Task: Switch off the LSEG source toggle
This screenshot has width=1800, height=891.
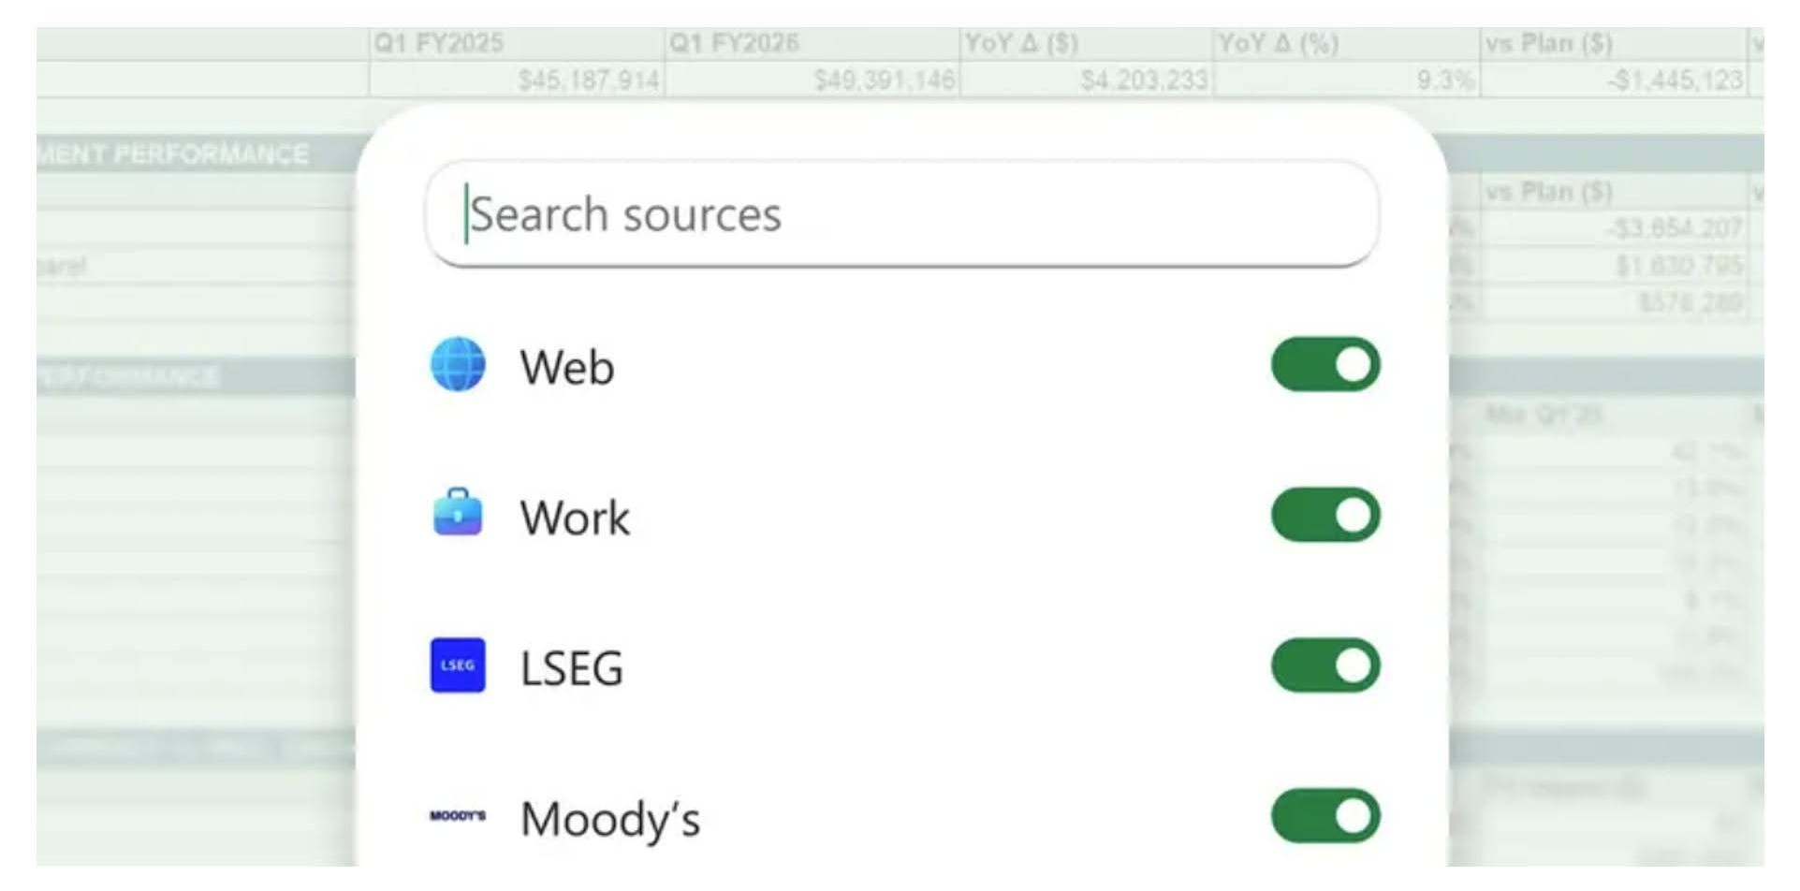Action: pos(1325,665)
